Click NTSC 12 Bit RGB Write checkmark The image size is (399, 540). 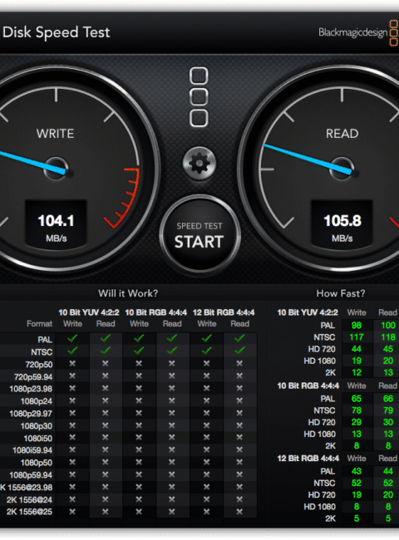[x=207, y=351]
